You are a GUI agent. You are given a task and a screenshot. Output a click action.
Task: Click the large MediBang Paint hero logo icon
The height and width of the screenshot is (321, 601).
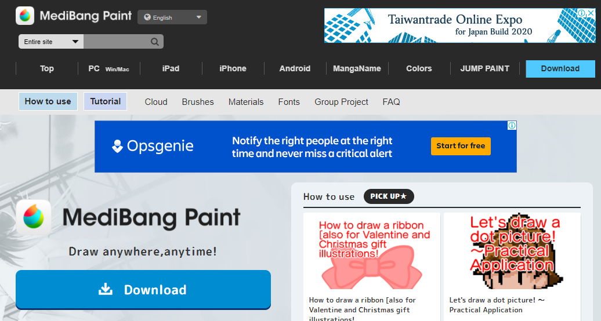pos(33,217)
